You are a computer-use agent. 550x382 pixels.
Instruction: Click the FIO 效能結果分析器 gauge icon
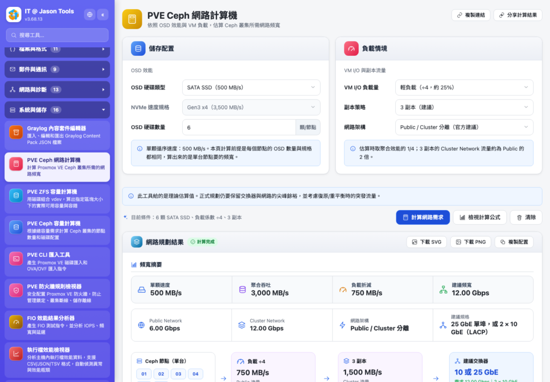click(16, 322)
